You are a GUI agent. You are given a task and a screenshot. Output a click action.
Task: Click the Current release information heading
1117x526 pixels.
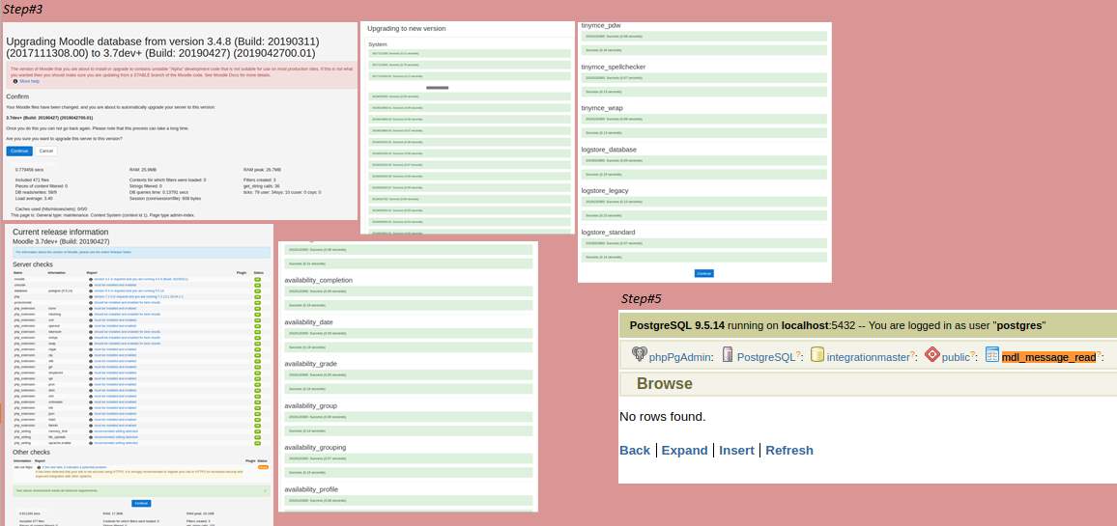click(61, 232)
